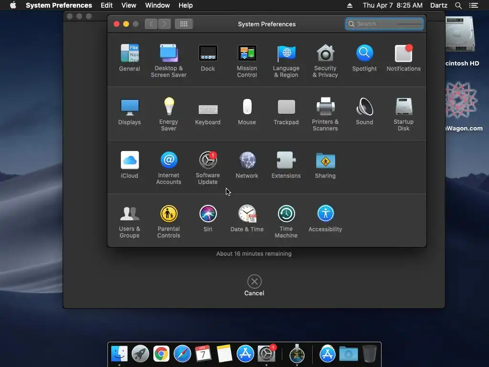Open Mission Control preferences

click(247, 61)
